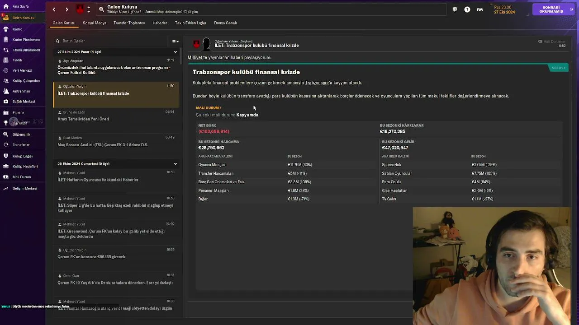Open Kulüp Hedefleri briefcase icon
579x325 pixels.
pos(6,166)
